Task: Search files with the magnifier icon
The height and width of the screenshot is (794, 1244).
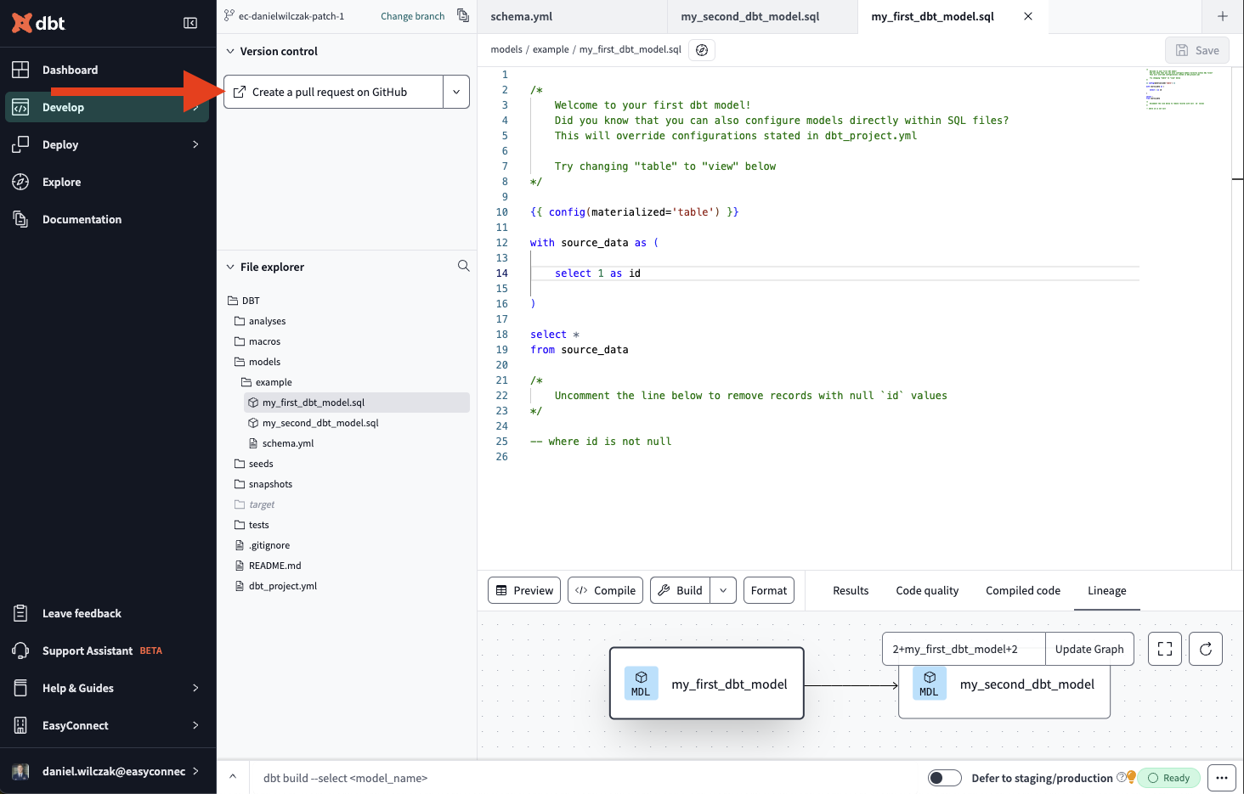Action: [x=463, y=266]
